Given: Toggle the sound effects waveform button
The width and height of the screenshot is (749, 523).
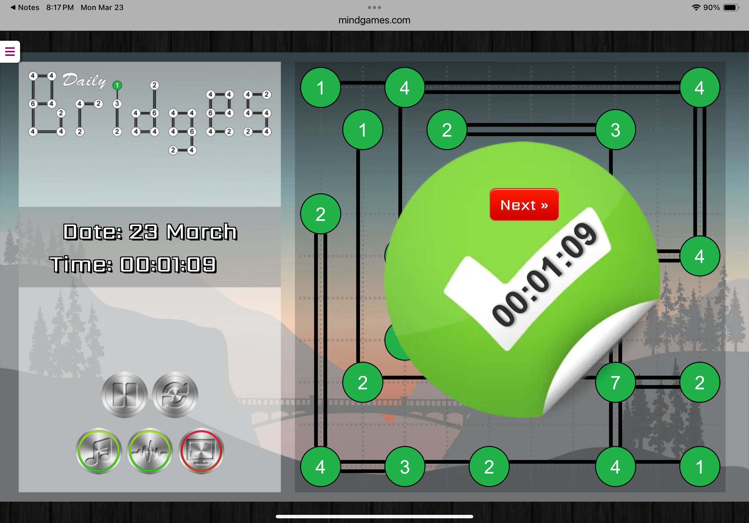Looking at the screenshot, I should coord(150,451).
